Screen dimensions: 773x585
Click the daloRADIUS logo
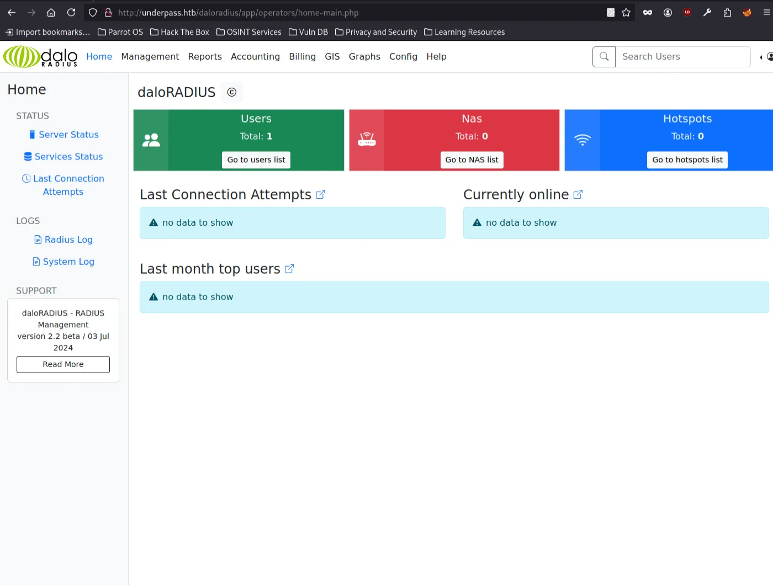pos(40,56)
